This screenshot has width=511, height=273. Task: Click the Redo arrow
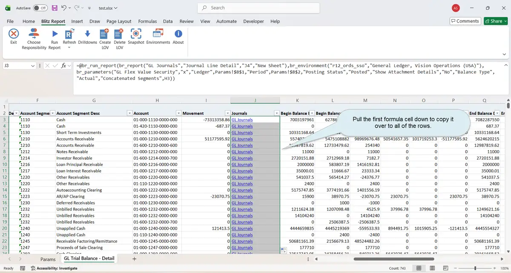[x=77, y=8]
